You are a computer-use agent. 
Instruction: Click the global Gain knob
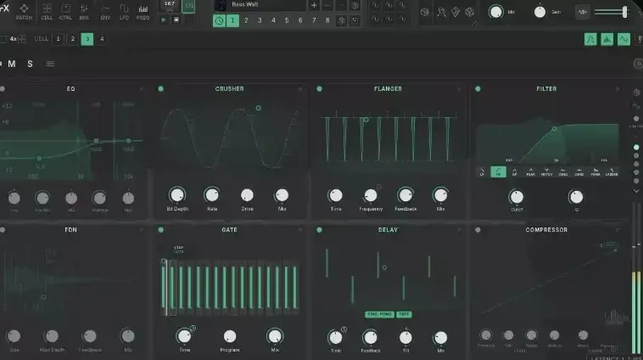tap(540, 12)
